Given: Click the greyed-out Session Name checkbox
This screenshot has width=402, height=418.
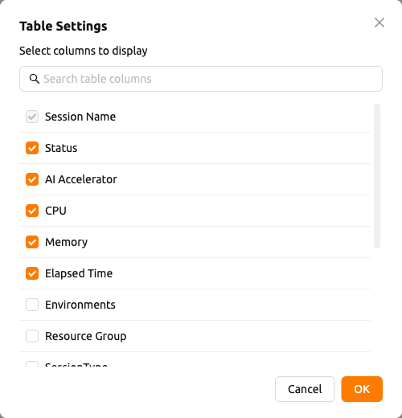Looking at the screenshot, I should click(32, 117).
